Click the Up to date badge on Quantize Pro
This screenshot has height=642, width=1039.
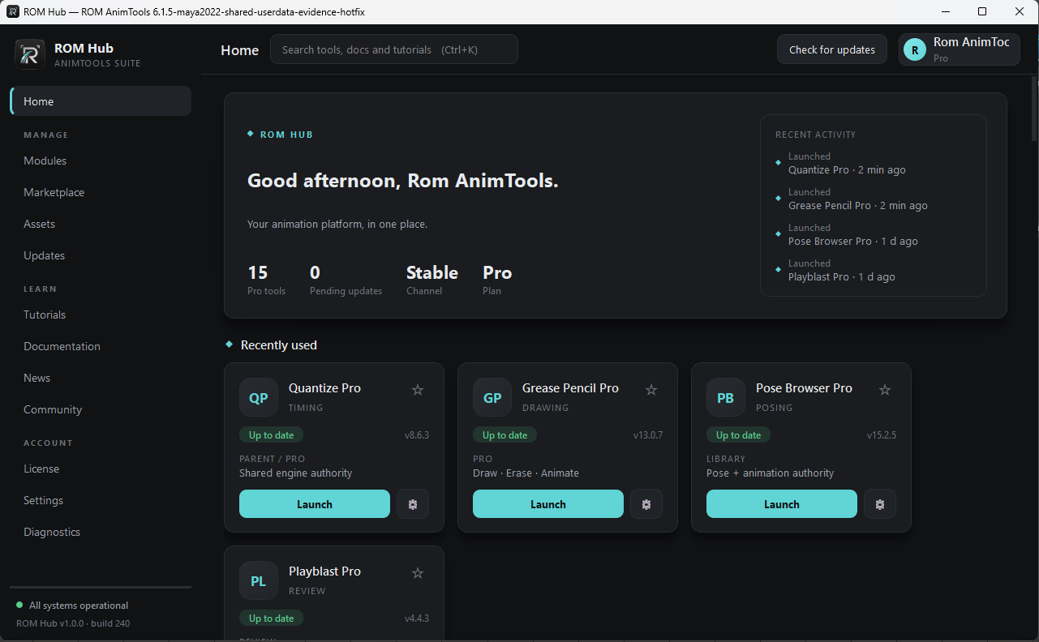coord(271,435)
